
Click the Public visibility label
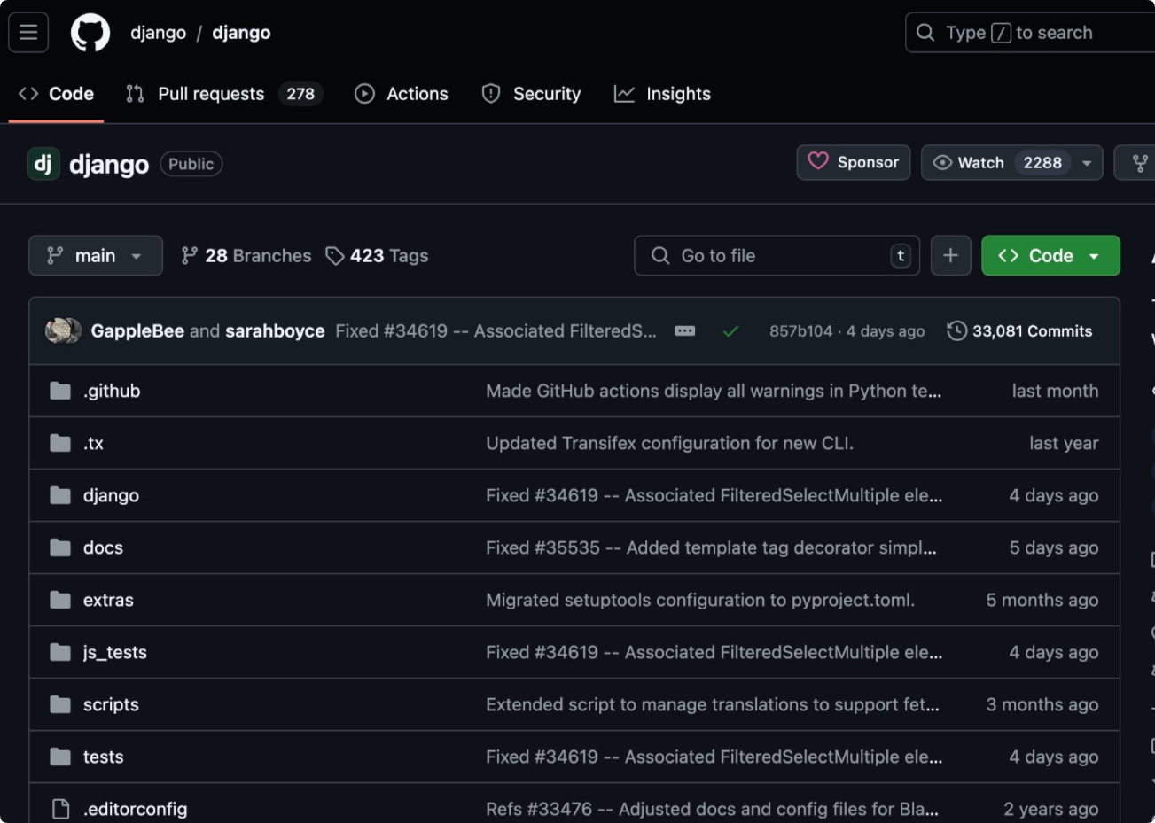(x=191, y=164)
